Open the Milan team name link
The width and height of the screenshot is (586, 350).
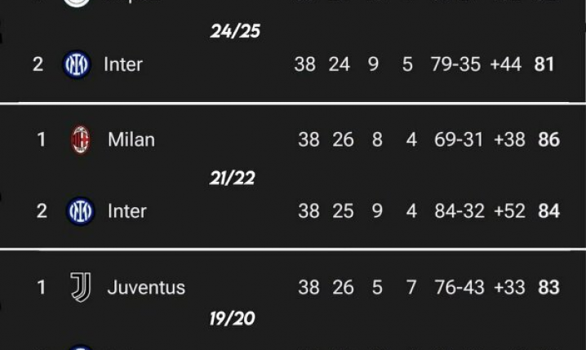tap(131, 140)
